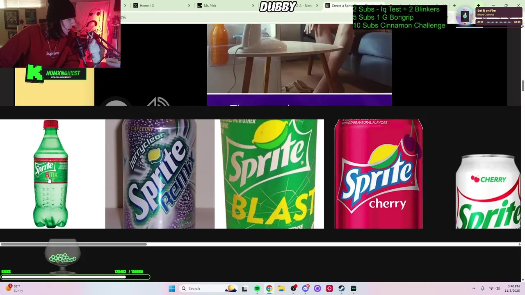
Task: Open the Wi-Fi network tray icon
Action: coord(491,288)
